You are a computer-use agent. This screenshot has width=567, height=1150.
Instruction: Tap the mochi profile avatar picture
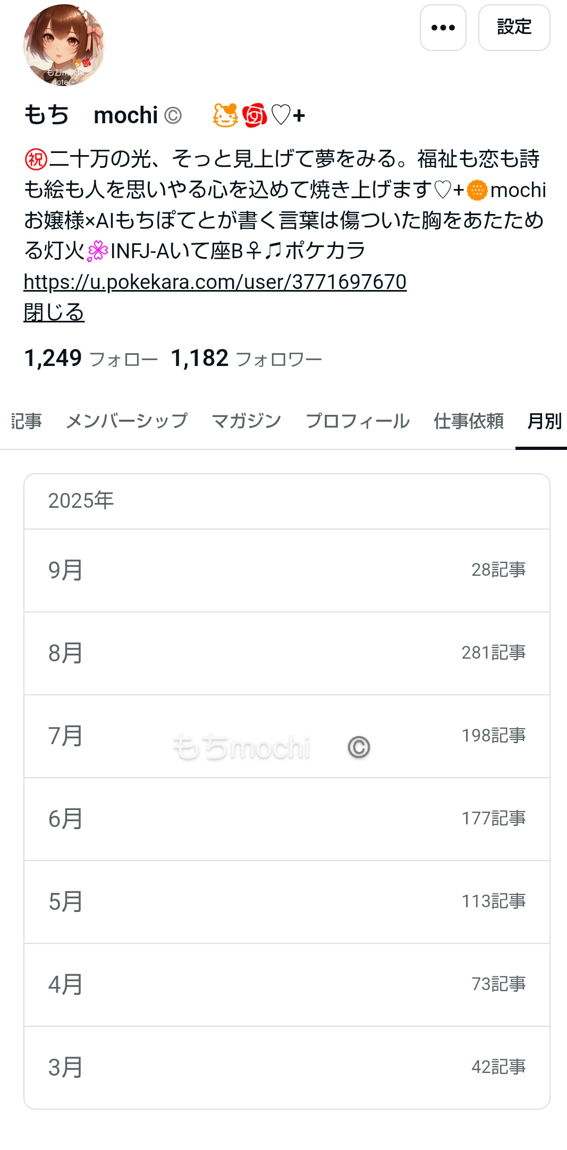click(64, 45)
